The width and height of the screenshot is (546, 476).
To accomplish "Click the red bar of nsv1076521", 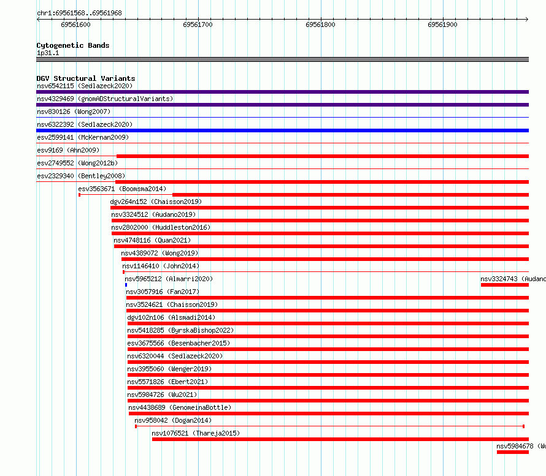I will point(340,439).
